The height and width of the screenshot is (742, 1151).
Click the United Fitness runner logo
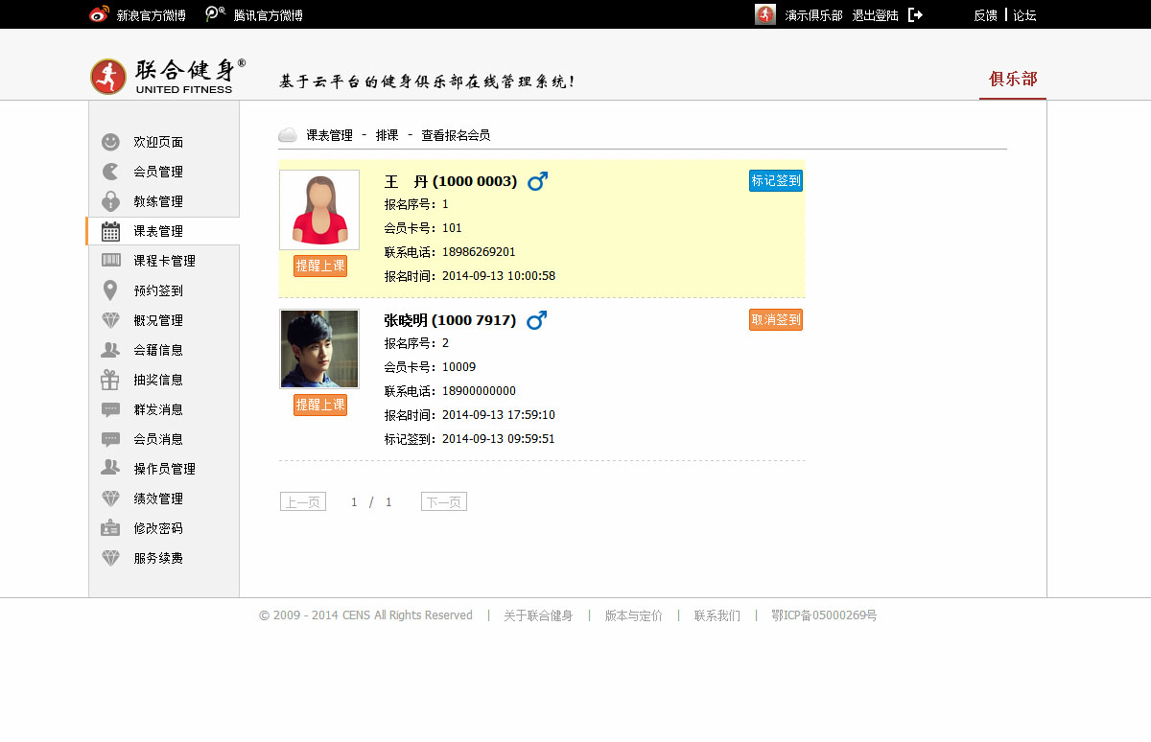click(x=108, y=77)
